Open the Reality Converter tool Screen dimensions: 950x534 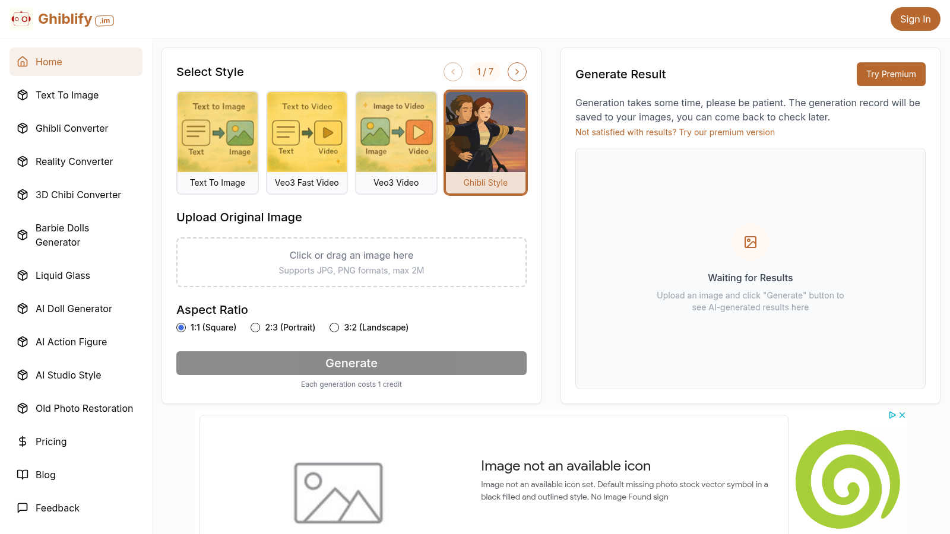point(74,161)
